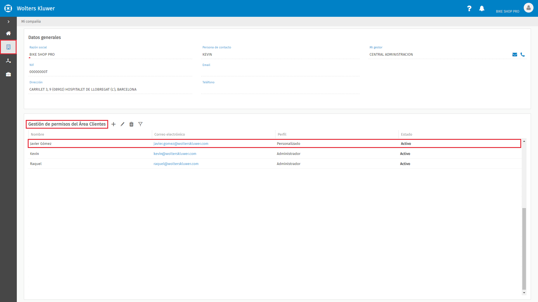Image resolution: width=538 pixels, height=302 pixels.
Task: Click the Razón social field BIKE SHOP PRO
Action: [x=110, y=55]
